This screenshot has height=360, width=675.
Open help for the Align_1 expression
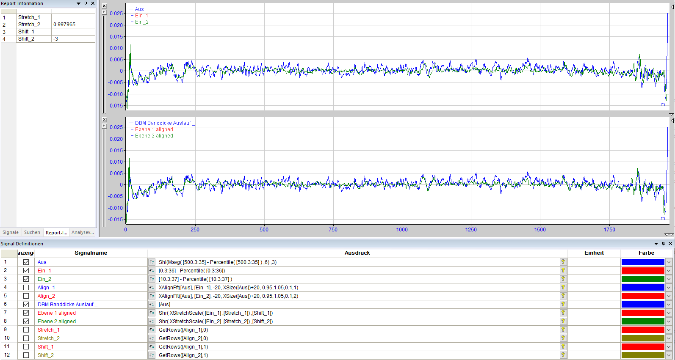(x=563, y=288)
